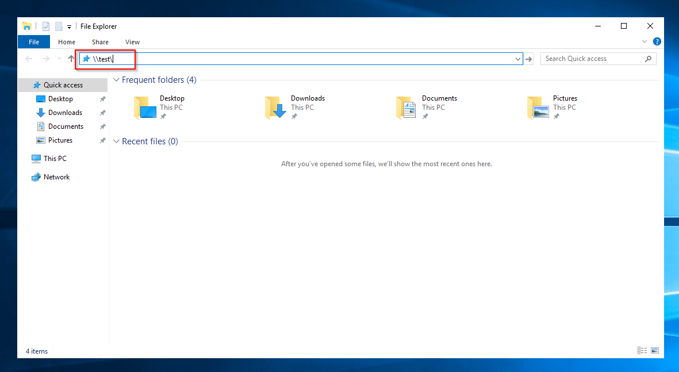
Task: Click the 4 items status text
Action: tap(37, 351)
